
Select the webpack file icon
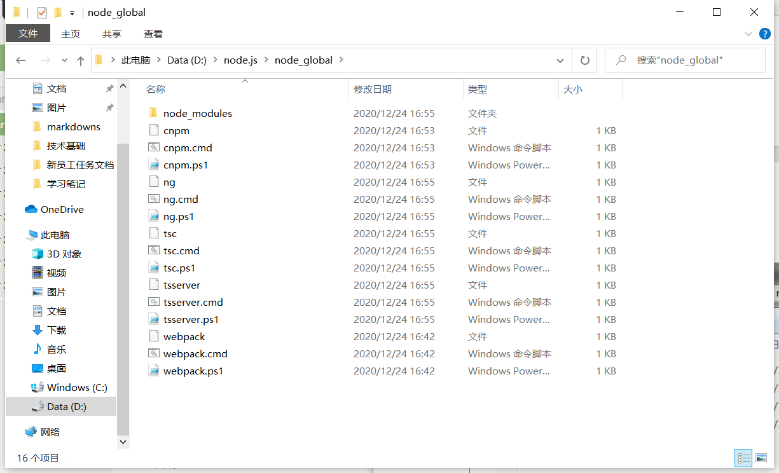tap(153, 336)
